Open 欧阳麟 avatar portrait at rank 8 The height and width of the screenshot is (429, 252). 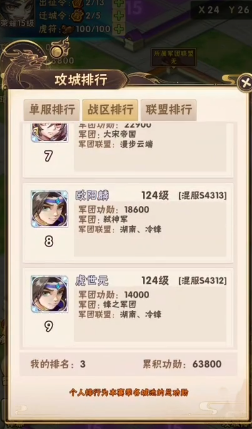[49, 209]
